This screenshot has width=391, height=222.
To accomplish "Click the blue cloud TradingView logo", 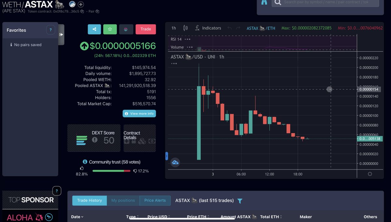I will click(x=175, y=162).
